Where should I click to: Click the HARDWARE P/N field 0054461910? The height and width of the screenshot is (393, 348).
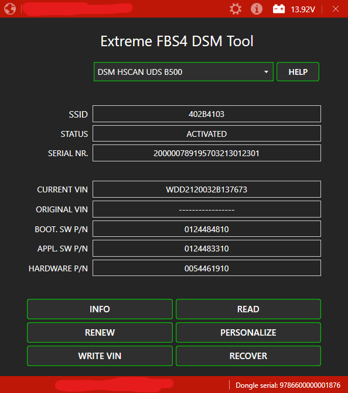(x=207, y=268)
